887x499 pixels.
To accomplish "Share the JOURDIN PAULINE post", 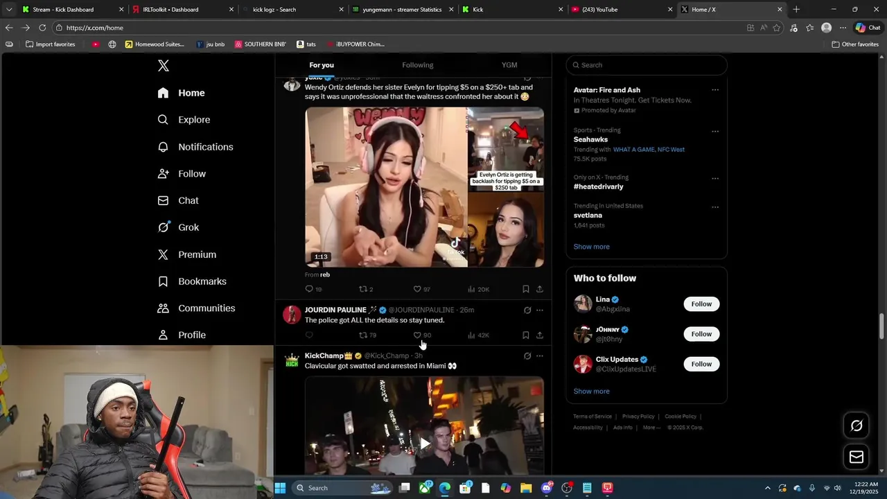I will 540,335.
